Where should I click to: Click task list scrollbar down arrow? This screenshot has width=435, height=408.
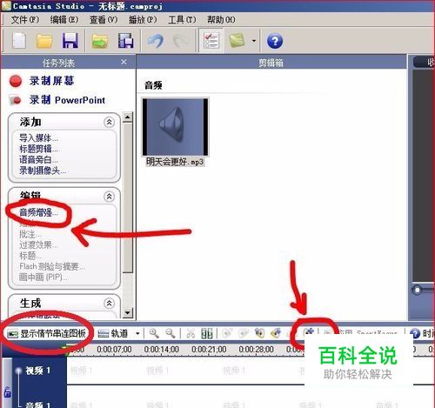pos(128,313)
